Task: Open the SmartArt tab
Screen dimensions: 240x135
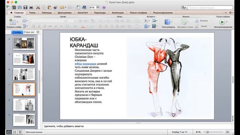Action: [82, 13]
